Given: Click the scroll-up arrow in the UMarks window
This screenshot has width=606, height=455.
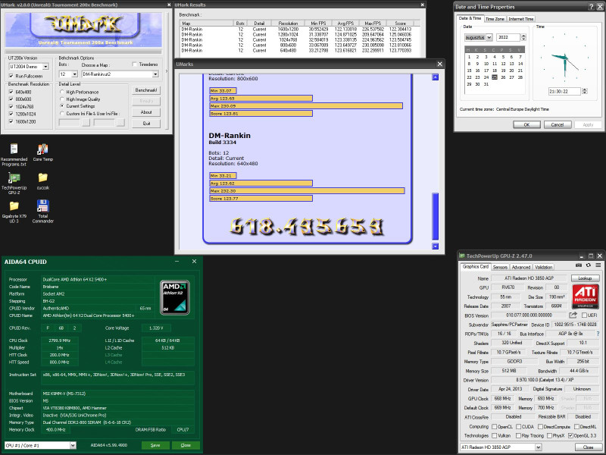Looking at the screenshot, I should tap(435, 77).
